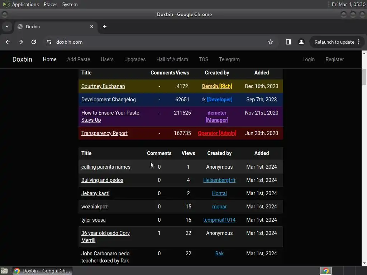Viewport: 367px width, 275px height.
Task: Click the Fri Mar 1 clock
Action: point(348,4)
